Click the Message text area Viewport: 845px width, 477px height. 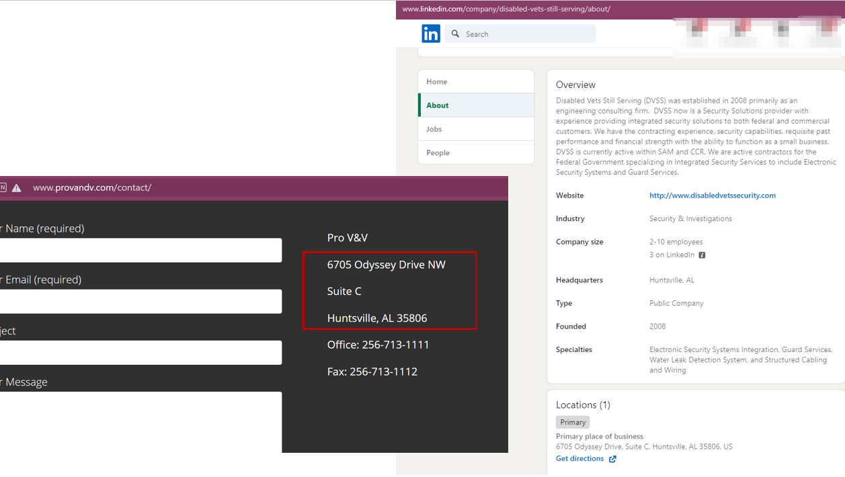click(140, 422)
